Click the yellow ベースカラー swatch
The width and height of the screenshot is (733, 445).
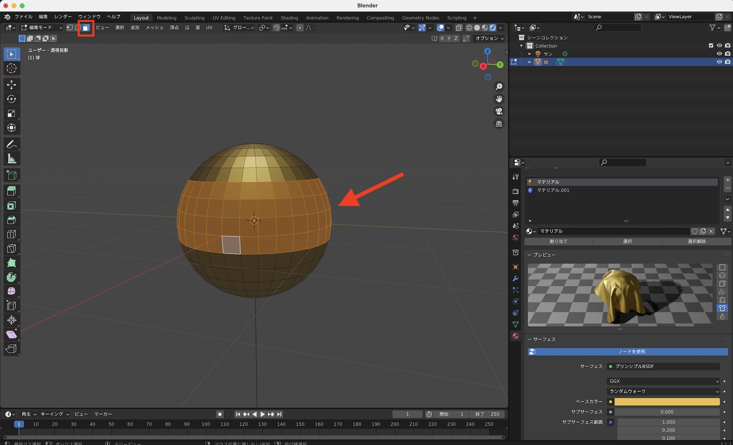coord(667,401)
